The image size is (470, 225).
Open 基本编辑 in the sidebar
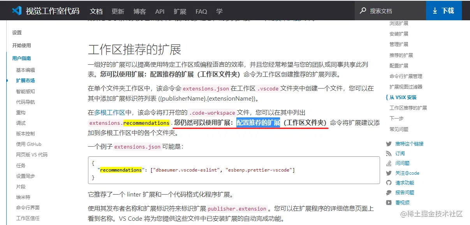25,70
